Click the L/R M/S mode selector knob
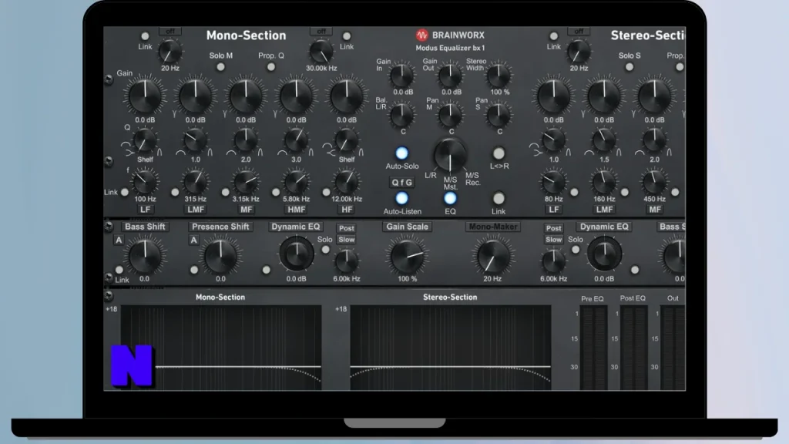 coord(450,156)
